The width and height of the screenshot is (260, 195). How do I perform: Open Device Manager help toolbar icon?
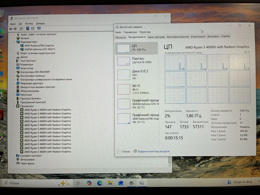tap(28, 28)
